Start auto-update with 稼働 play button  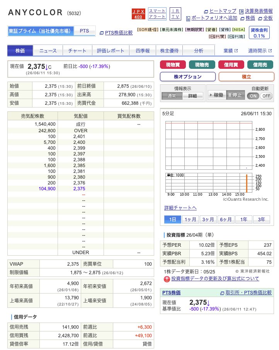[217, 95]
